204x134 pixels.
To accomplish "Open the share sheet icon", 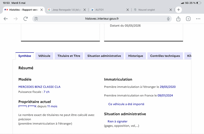I will pyautogui.click(x=178, y=19).
